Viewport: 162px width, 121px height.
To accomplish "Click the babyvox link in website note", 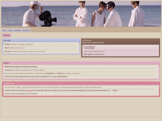I will point(29,91).
